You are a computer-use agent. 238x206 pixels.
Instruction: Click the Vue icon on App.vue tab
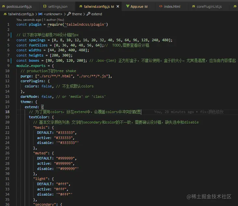coord(128,6)
